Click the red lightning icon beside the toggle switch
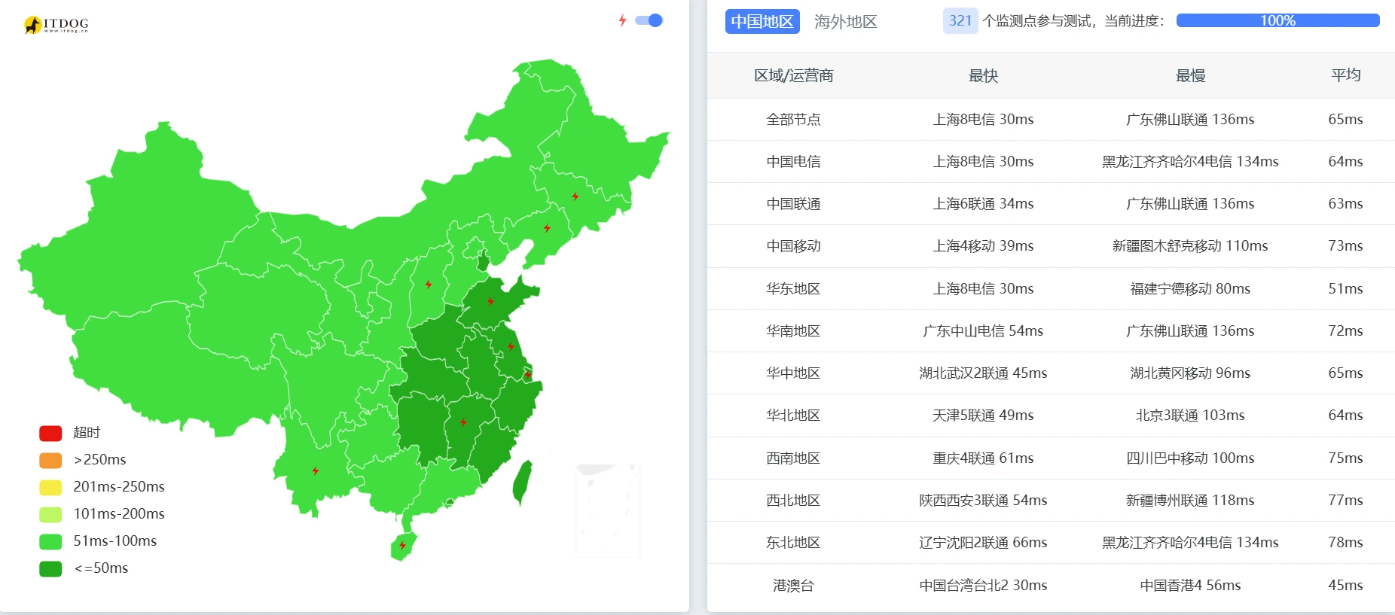1395x615 pixels. tap(622, 20)
